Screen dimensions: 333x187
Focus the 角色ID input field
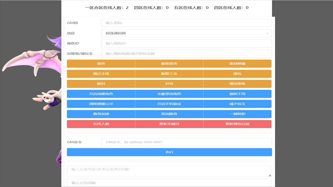(x=186, y=44)
